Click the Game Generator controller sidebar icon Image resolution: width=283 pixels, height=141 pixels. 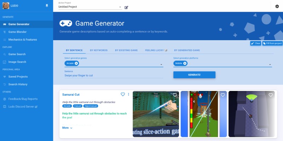click(5, 24)
